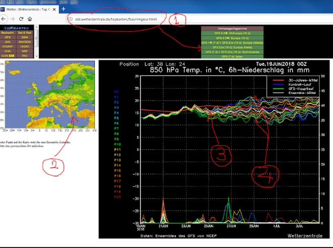Image resolution: width=333 pixels, height=248 pixels.
Task: Open the FAX link in the sidebar
Action: tap(24, 54)
